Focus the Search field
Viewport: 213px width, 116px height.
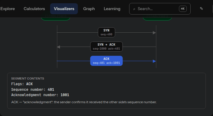click(160, 9)
